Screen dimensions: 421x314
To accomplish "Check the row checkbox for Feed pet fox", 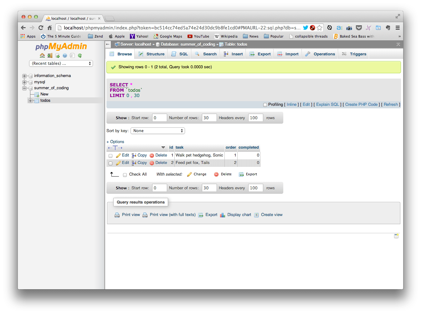I will pyautogui.click(x=110, y=163).
